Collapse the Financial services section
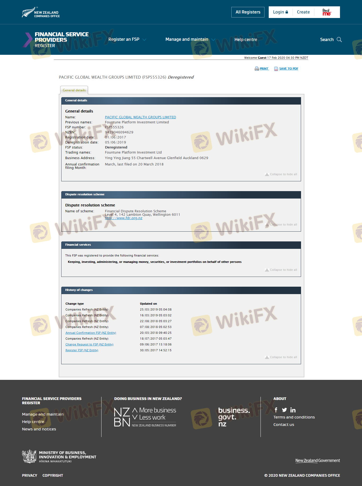 [x=281, y=270]
